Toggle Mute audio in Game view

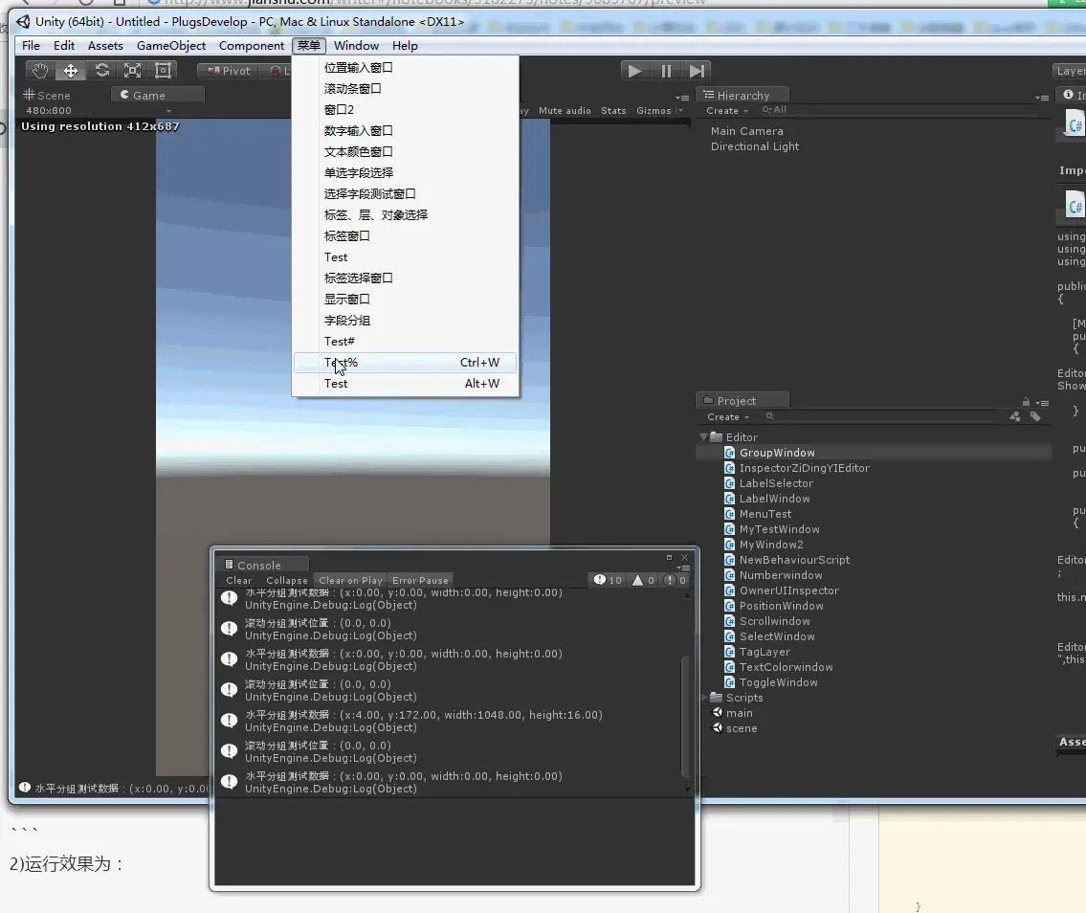(565, 111)
